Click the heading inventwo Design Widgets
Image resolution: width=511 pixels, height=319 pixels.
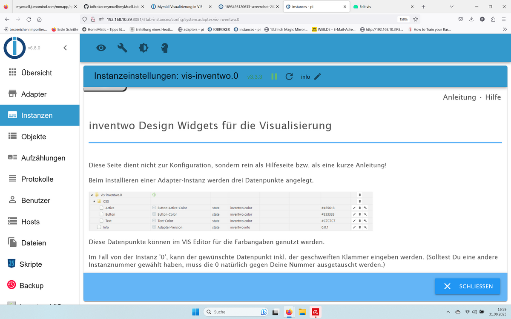pyautogui.click(x=210, y=126)
